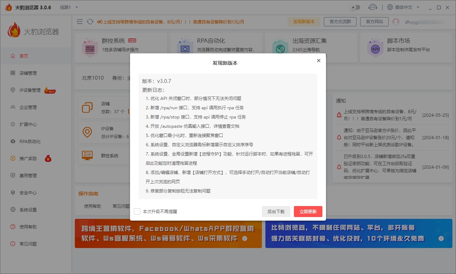Click the red money bag icon beside 推广奖励
Image resolution: width=456 pixels, height=274 pixels.
[x=48, y=158]
